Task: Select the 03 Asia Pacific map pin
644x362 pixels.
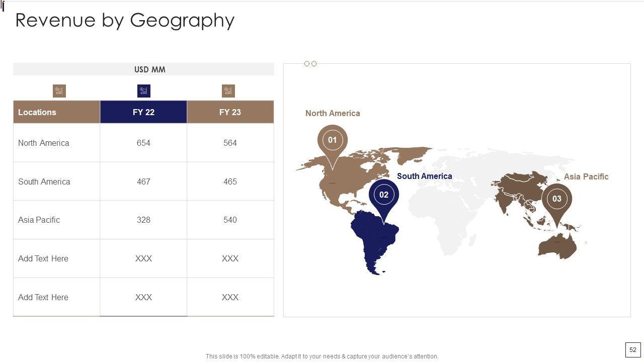Action: (x=556, y=199)
